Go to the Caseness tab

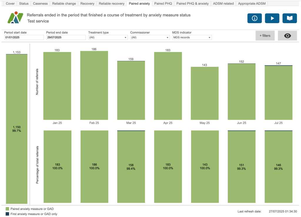pos(40,4)
